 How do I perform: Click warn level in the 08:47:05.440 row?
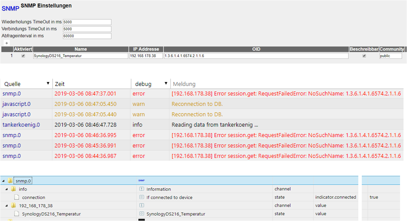(x=139, y=114)
